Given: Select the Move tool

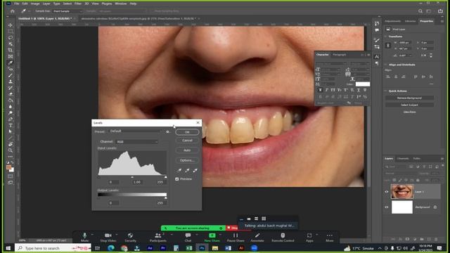Looking at the screenshot, I should pos(11,25).
